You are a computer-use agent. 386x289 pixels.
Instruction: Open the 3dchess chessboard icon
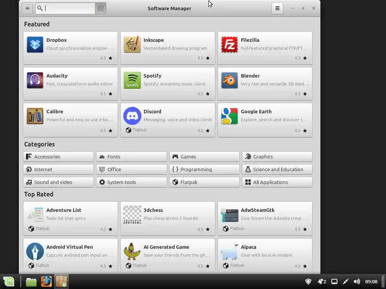click(x=132, y=214)
